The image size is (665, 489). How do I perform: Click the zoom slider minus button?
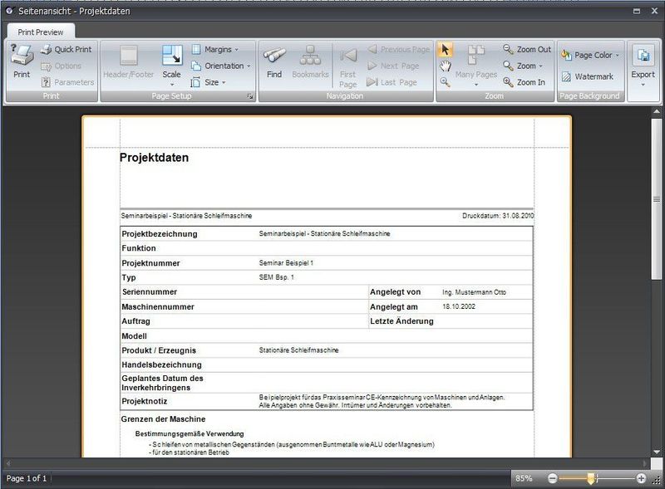(x=552, y=478)
